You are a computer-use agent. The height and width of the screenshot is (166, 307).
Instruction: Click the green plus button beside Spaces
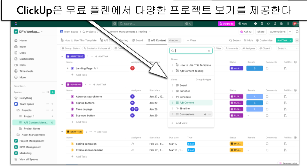click(52, 92)
